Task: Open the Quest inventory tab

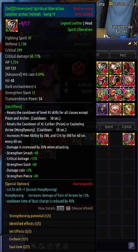Action: click(x=109, y=127)
